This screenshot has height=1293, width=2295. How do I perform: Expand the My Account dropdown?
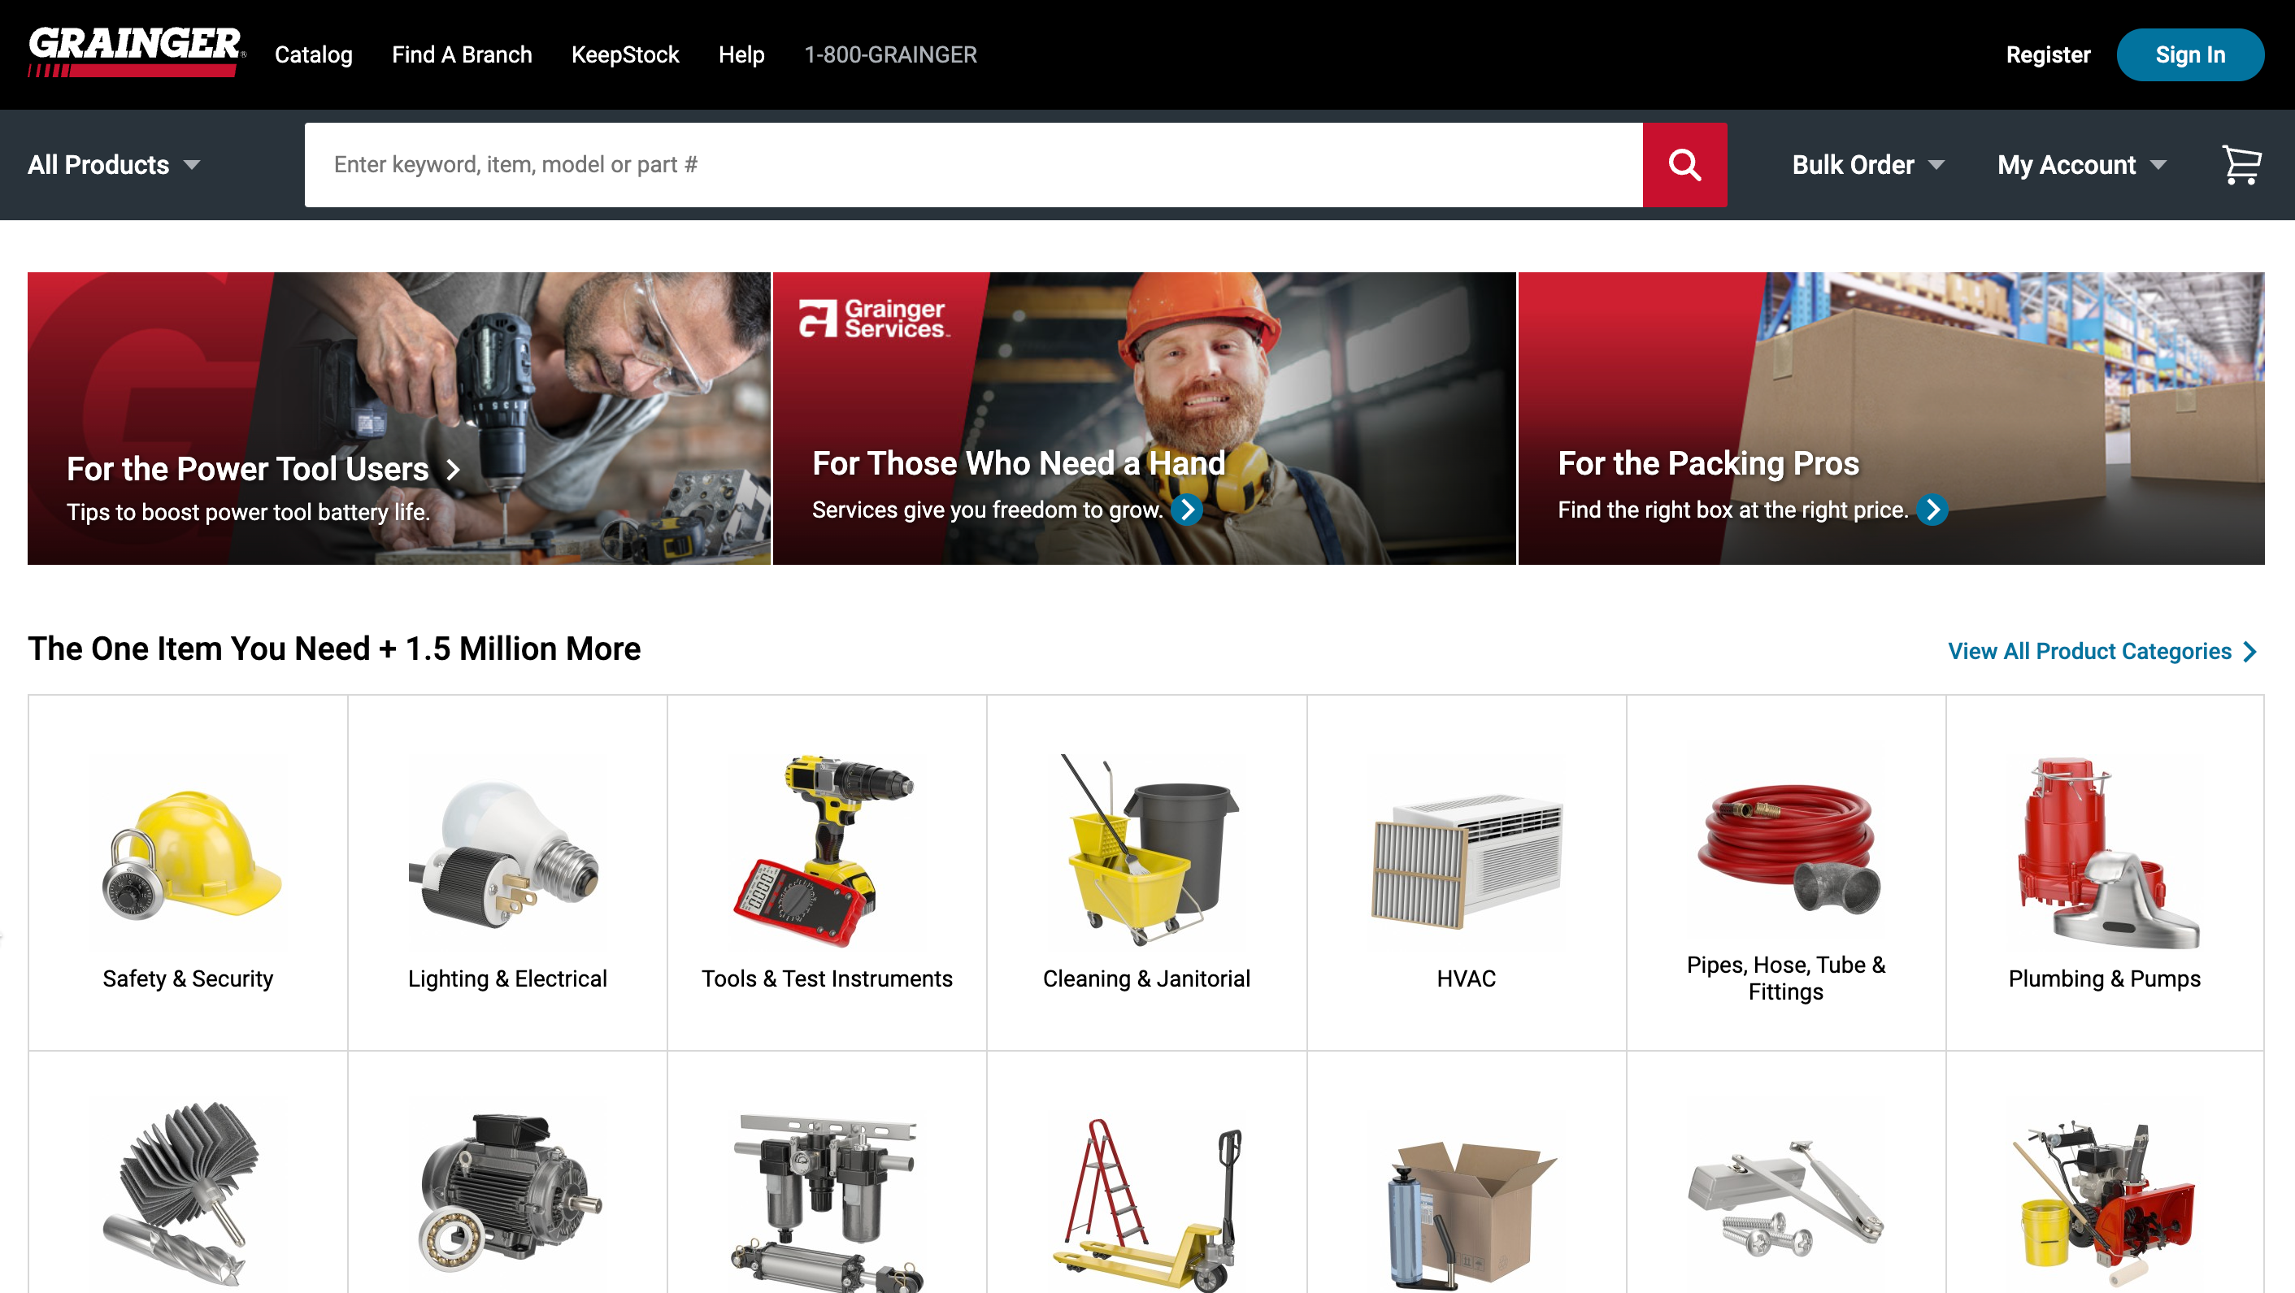click(x=2081, y=165)
